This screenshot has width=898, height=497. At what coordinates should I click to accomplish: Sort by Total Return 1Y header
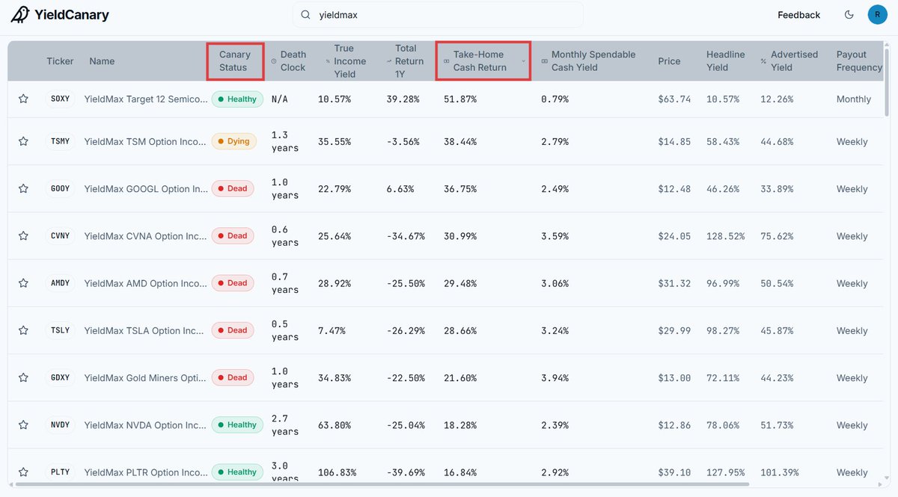(x=409, y=61)
